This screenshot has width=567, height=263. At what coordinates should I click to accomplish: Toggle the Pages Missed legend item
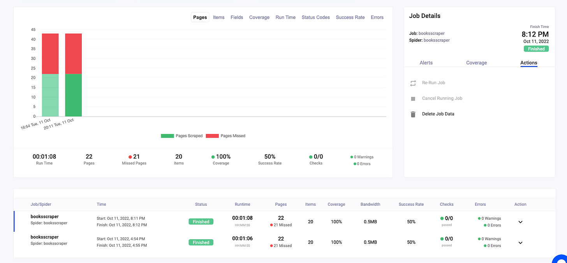227,136
